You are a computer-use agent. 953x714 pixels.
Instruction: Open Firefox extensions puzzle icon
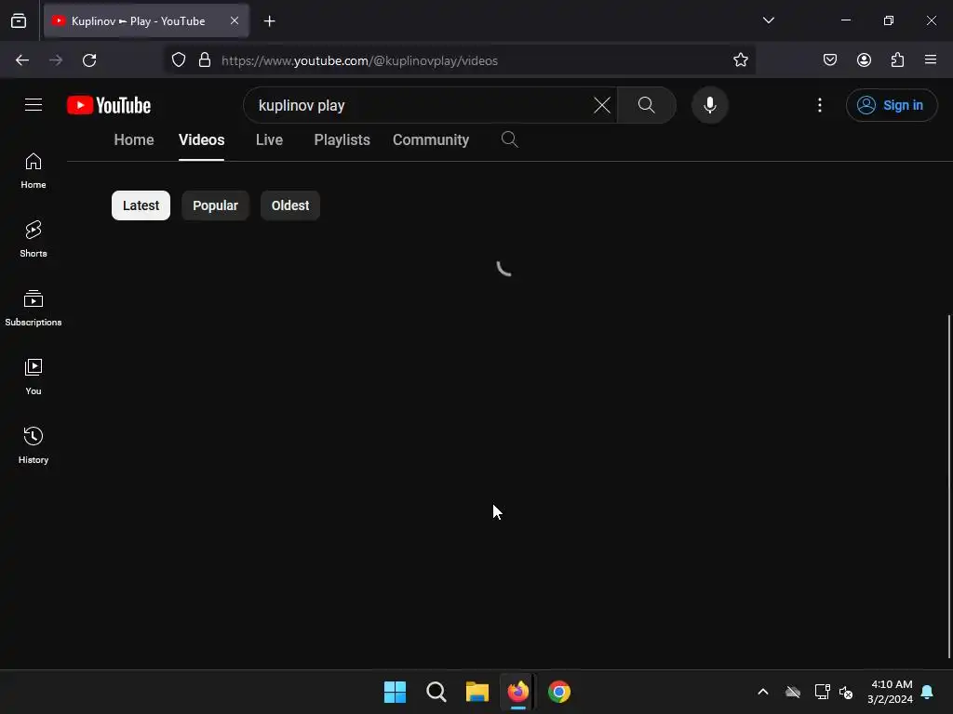pos(897,60)
